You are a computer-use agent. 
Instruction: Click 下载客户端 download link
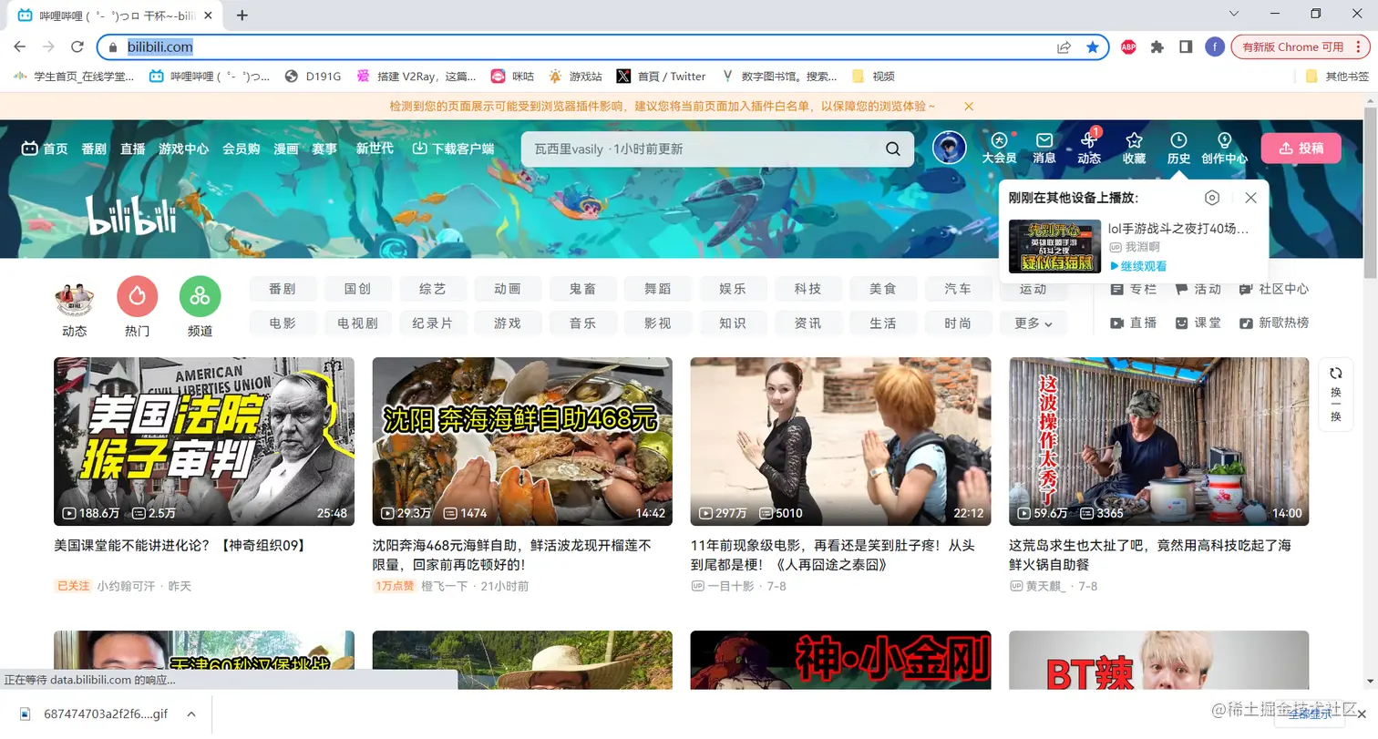click(x=453, y=149)
